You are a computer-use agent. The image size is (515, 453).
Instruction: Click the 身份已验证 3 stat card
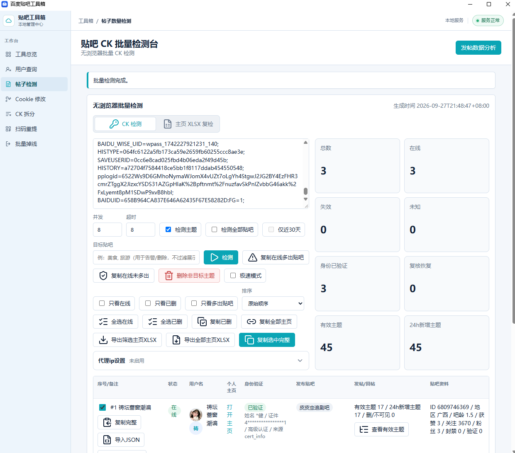pos(357,283)
